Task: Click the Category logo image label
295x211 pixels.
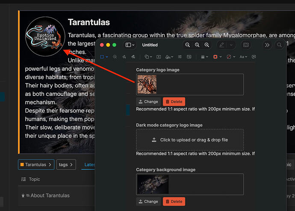Action: (158, 70)
